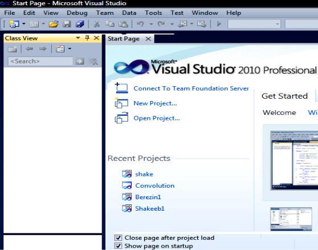The image size is (318, 250).
Task: Open recent project shake
Action: tap(144, 174)
